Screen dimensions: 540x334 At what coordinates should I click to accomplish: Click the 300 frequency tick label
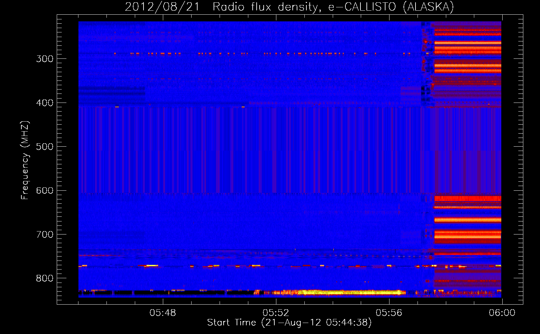45,59
